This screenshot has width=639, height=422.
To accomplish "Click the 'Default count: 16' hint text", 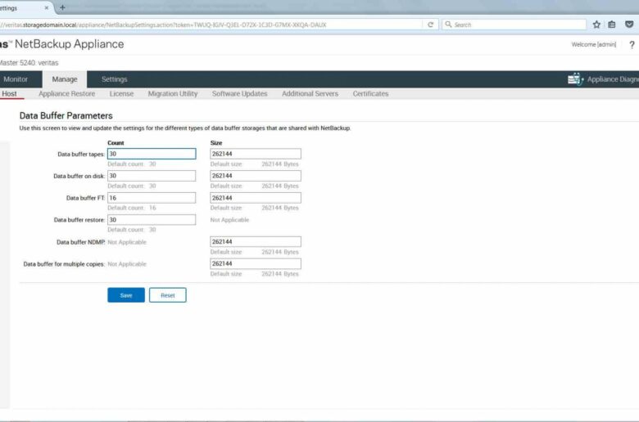I will [132, 208].
